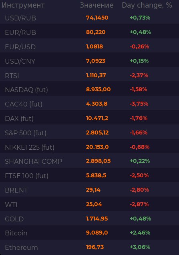Sort by the Day change, % header
This screenshot has width=179, height=255.
coord(147,5)
